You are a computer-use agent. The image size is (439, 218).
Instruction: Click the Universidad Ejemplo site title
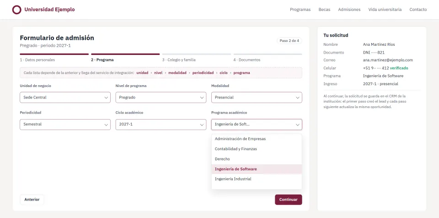point(49,10)
